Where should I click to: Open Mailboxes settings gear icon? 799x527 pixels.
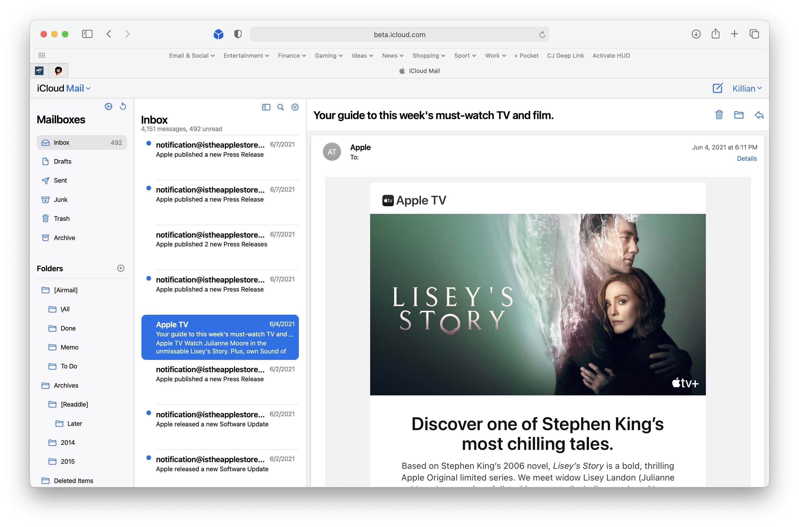click(108, 107)
